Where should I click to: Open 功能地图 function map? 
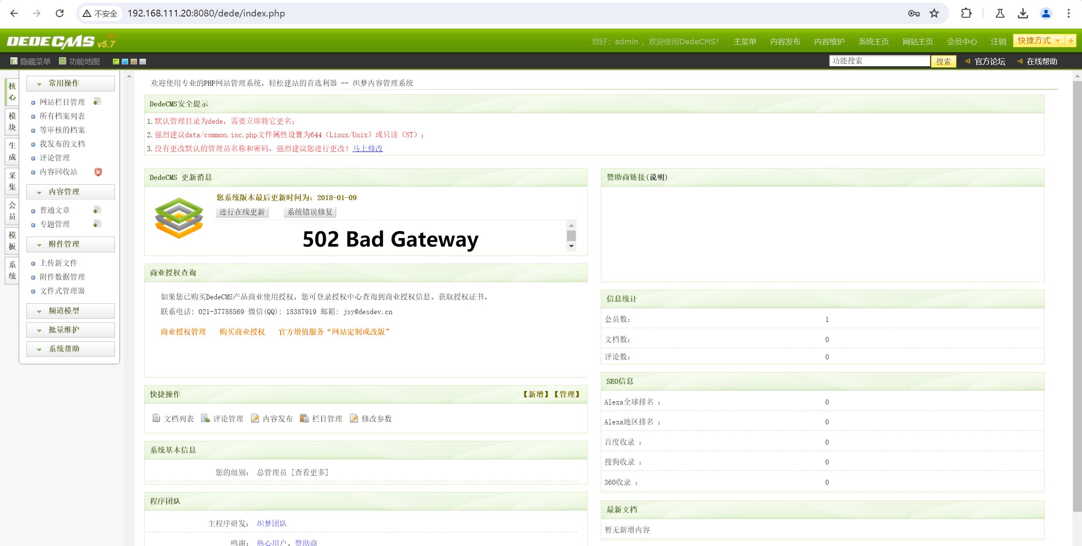79,61
